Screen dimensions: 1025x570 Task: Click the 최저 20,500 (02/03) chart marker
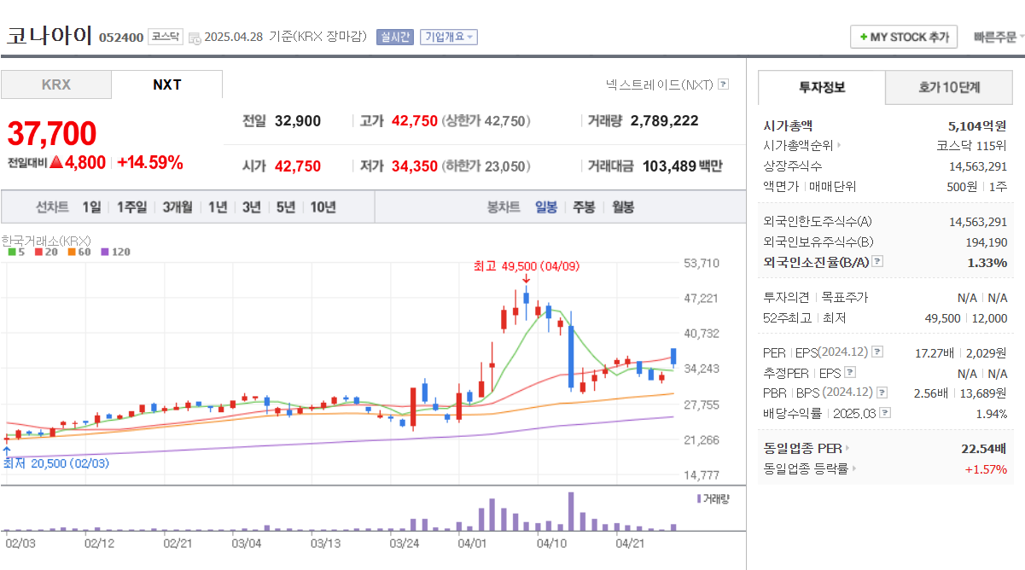pos(55,462)
